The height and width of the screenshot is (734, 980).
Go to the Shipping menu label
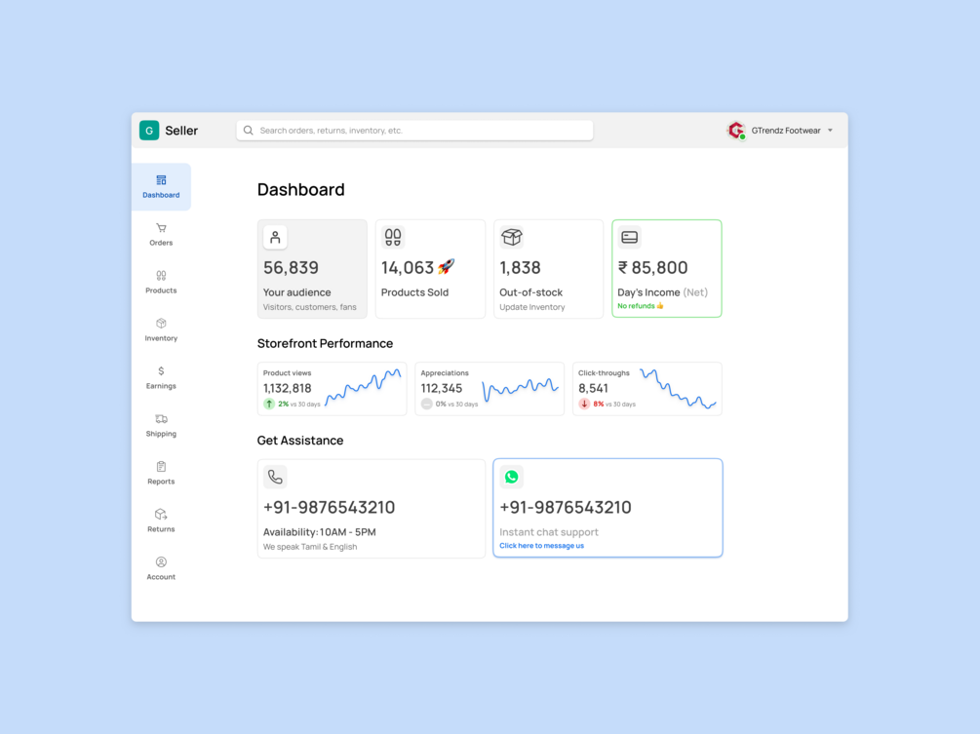[x=161, y=434]
